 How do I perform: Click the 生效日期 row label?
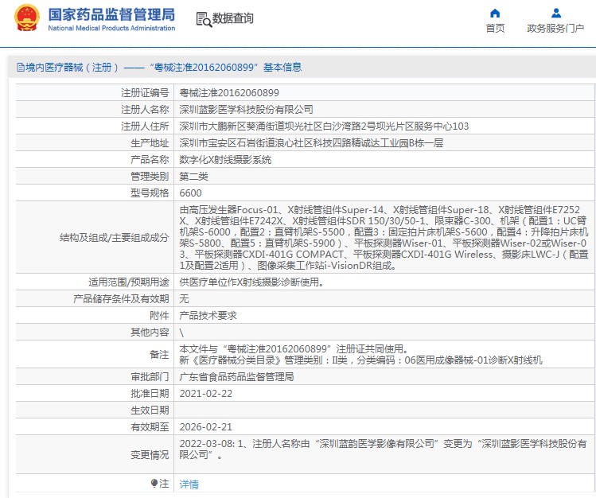click(x=150, y=410)
